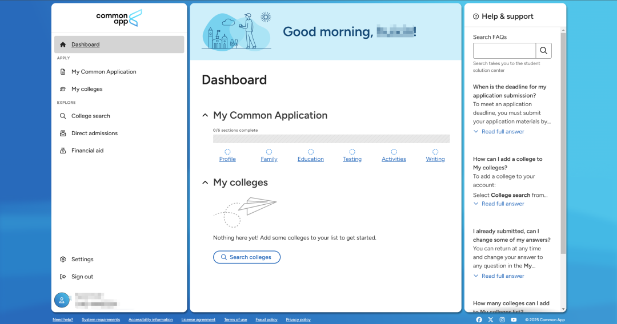Click the My colleges graduation cap icon
617x324 pixels.
63,89
